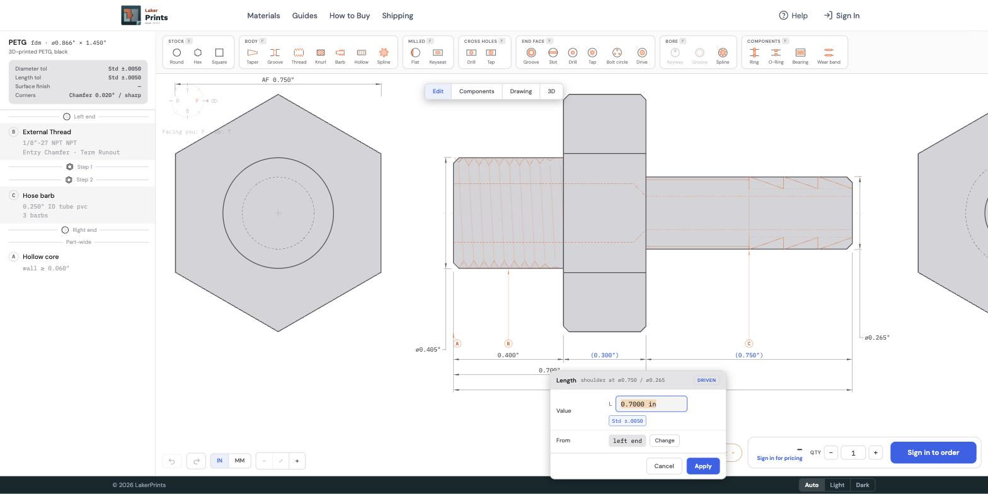Click the LakerPrints logo

click(x=144, y=15)
